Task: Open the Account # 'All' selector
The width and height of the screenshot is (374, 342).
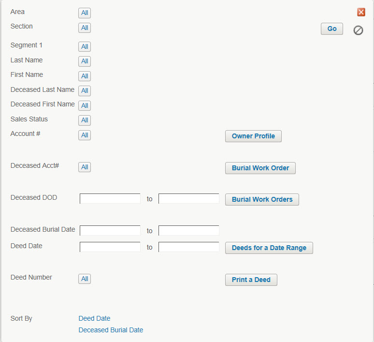Action: click(x=85, y=135)
